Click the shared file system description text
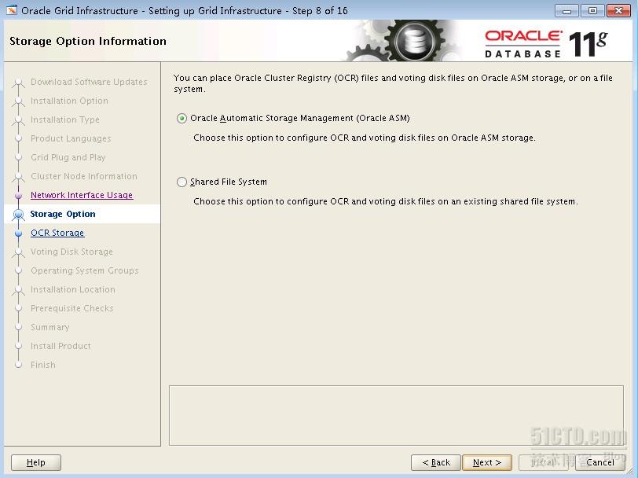Screen dimensions: 638x478 click(386, 201)
